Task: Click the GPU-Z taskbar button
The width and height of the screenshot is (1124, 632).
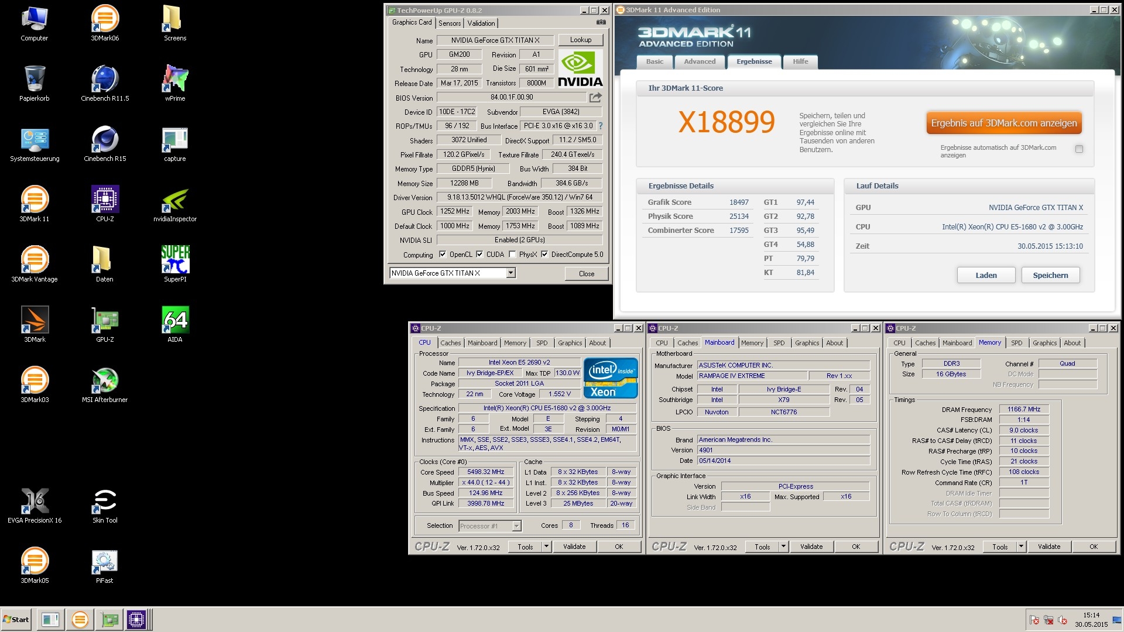Action: (109, 619)
